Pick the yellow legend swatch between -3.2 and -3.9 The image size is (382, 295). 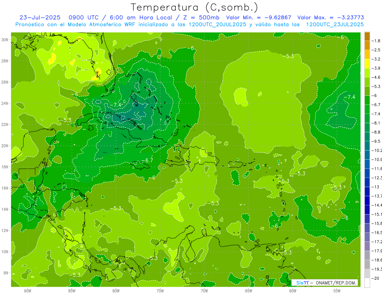point(367,64)
